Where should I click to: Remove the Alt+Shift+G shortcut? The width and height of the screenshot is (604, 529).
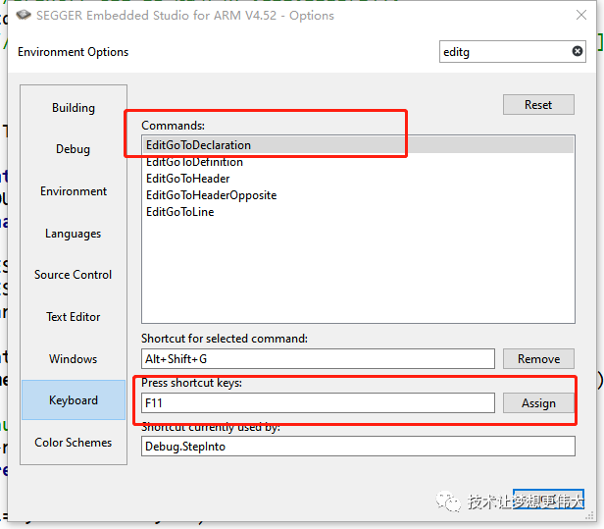click(x=538, y=359)
